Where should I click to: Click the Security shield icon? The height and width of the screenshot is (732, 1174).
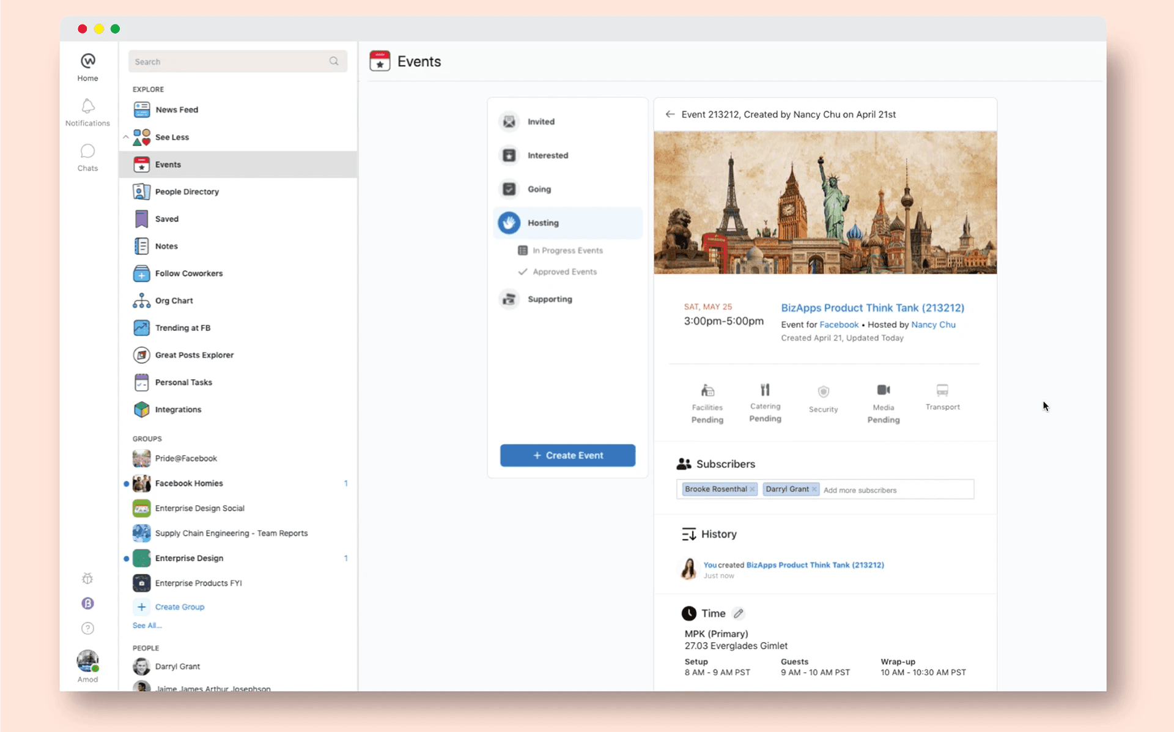[x=823, y=391]
